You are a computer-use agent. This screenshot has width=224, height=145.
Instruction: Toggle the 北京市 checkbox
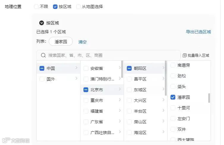pyautogui.click(x=86, y=90)
